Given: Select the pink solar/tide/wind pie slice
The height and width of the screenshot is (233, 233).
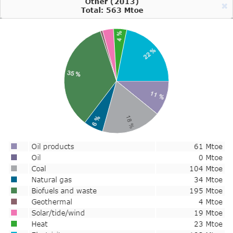Looking at the screenshot, I should pos(110,43).
